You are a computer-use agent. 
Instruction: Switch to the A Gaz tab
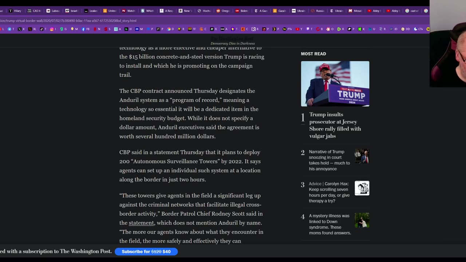pos(261,11)
